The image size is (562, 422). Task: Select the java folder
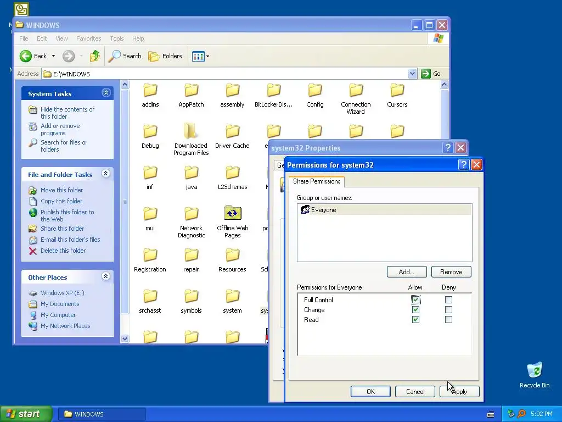coord(191,178)
